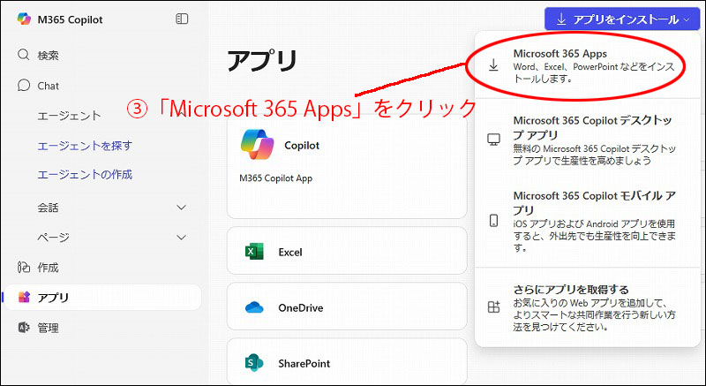Open the Copilot app card
The image size is (706, 386).
[x=347, y=167]
